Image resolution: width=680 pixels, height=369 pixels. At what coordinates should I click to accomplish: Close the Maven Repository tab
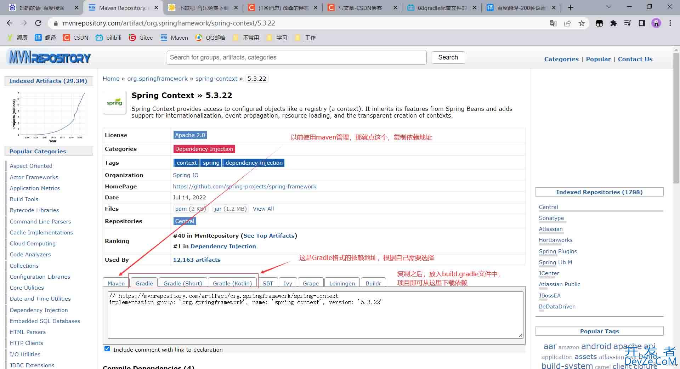[x=156, y=7]
